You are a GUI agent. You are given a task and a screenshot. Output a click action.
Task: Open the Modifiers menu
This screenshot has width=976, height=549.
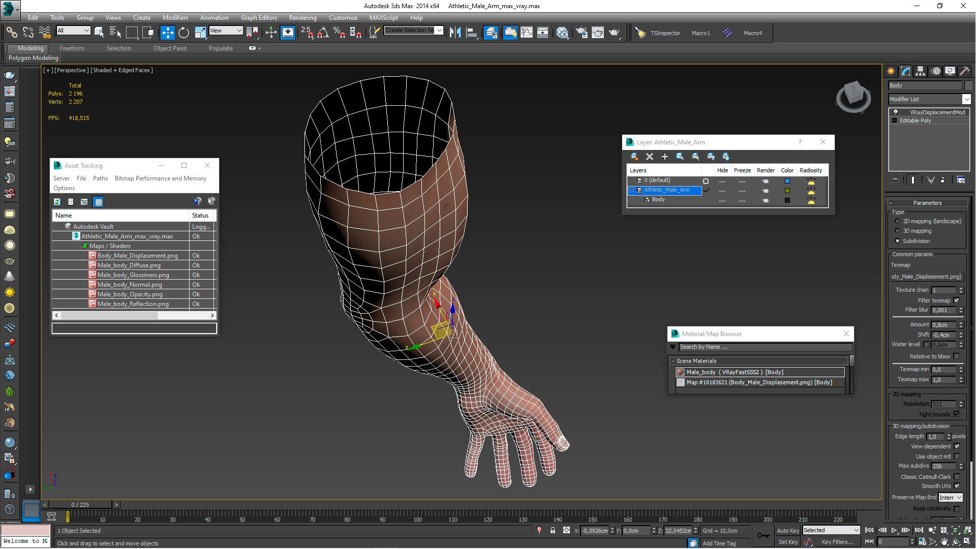pyautogui.click(x=175, y=17)
